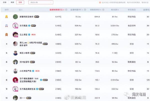Click the gold first-place rank medal icon

(x=6, y=16)
